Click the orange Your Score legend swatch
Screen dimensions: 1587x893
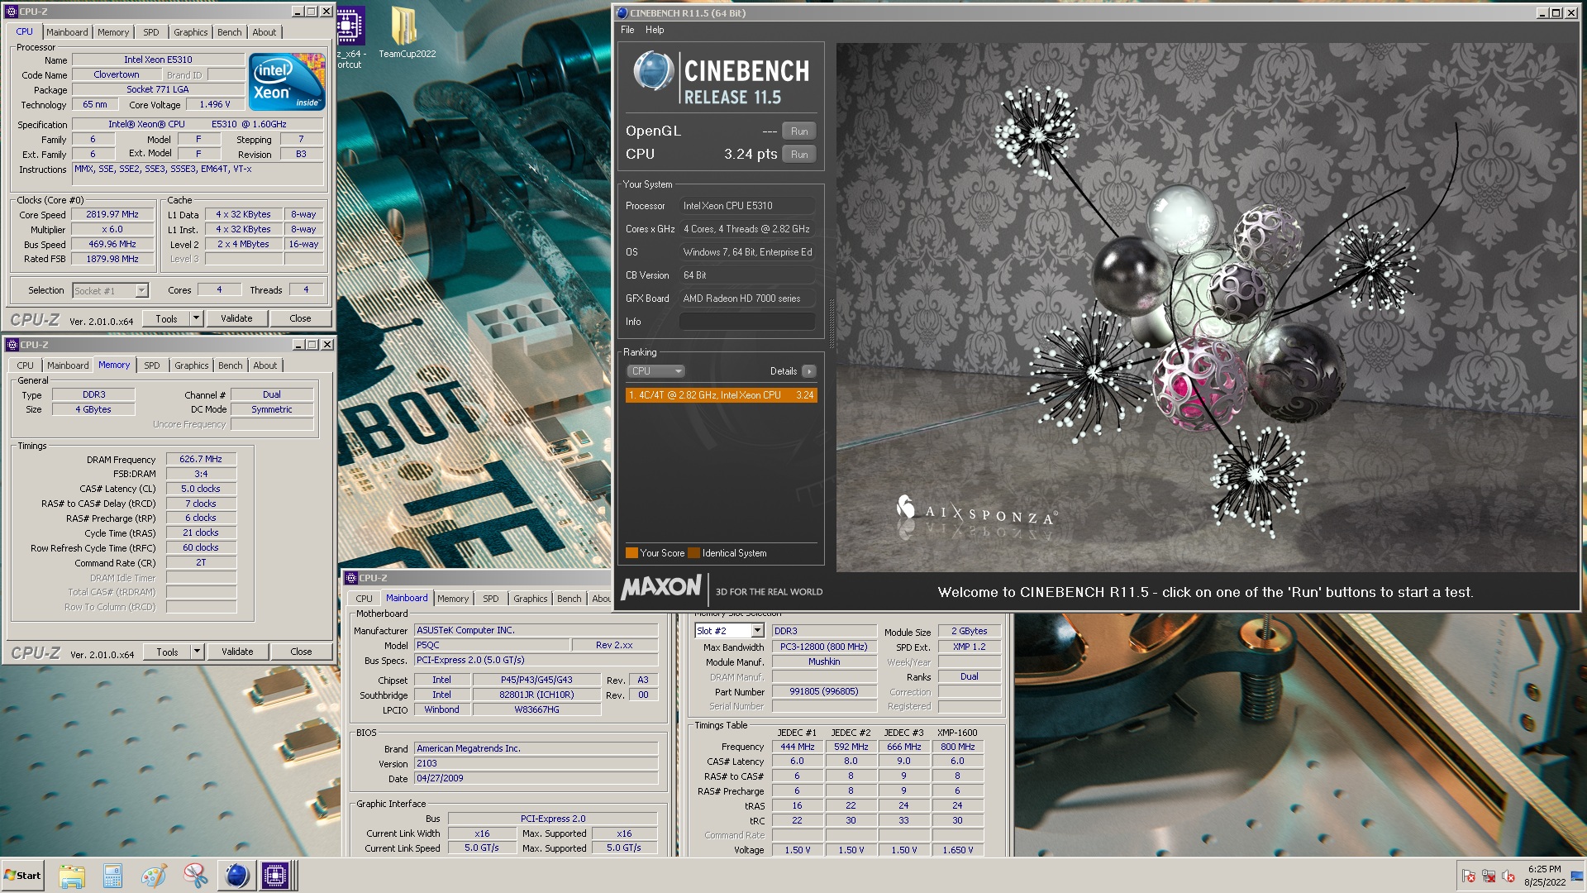631,553
